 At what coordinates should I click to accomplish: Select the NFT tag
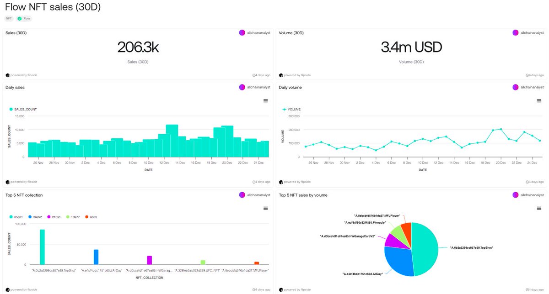tap(9, 19)
